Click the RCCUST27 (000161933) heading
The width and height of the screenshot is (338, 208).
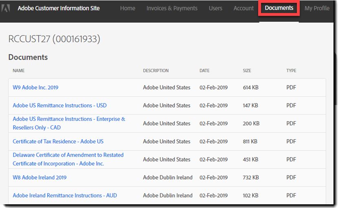pos(54,39)
